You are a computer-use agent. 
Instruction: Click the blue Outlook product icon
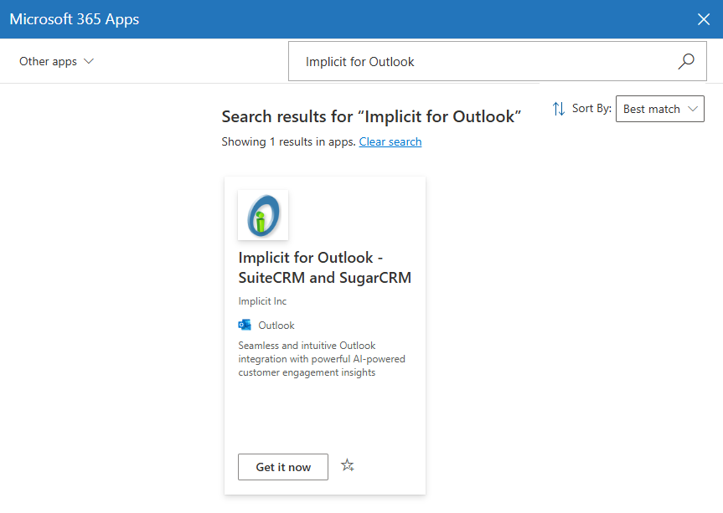coord(245,325)
